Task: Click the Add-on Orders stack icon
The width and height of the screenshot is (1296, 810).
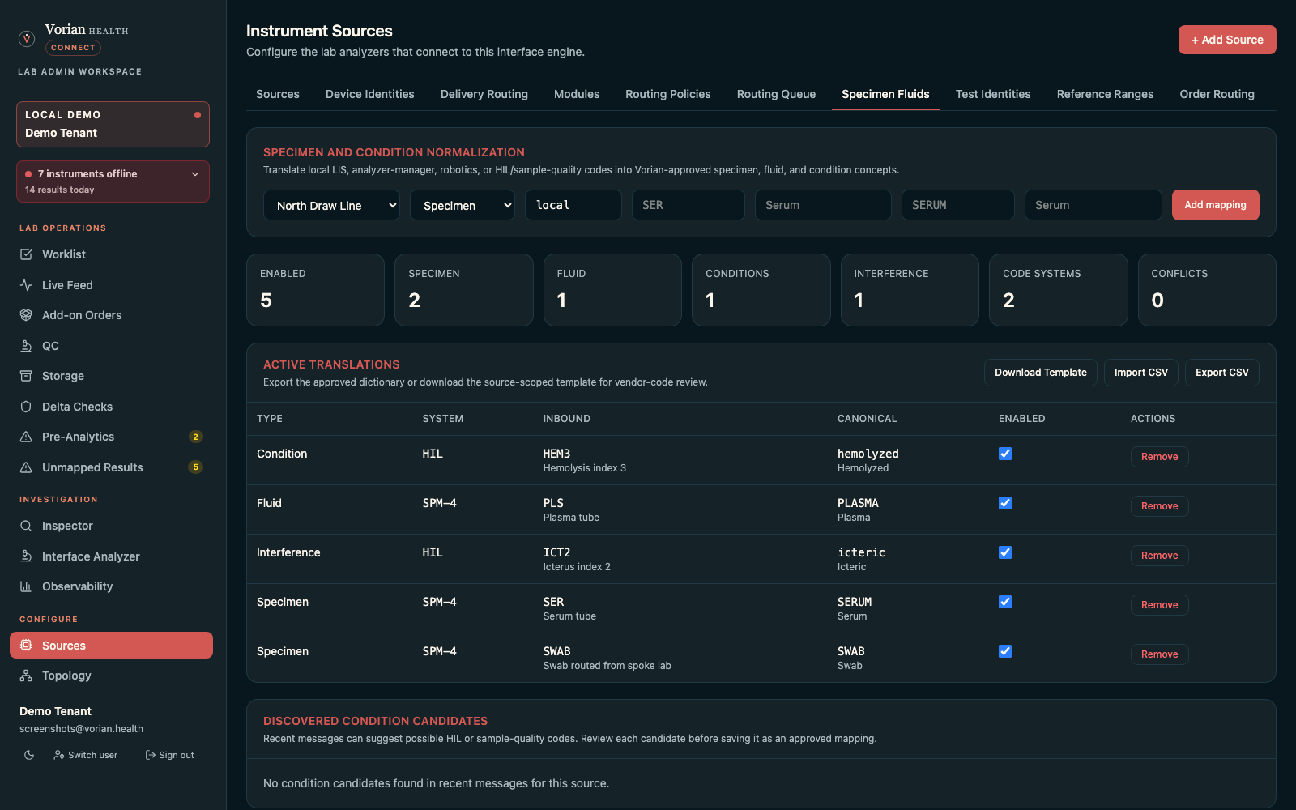Action: (x=26, y=315)
